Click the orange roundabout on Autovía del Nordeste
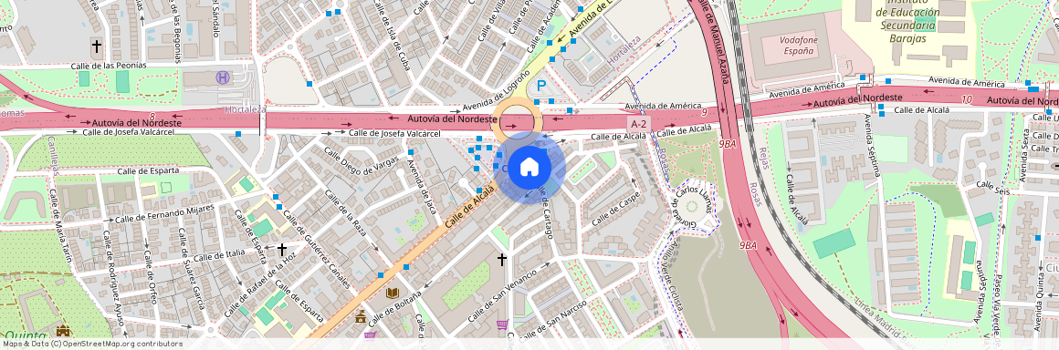The width and height of the screenshot is (1059, 350). [x=517, y=121]
